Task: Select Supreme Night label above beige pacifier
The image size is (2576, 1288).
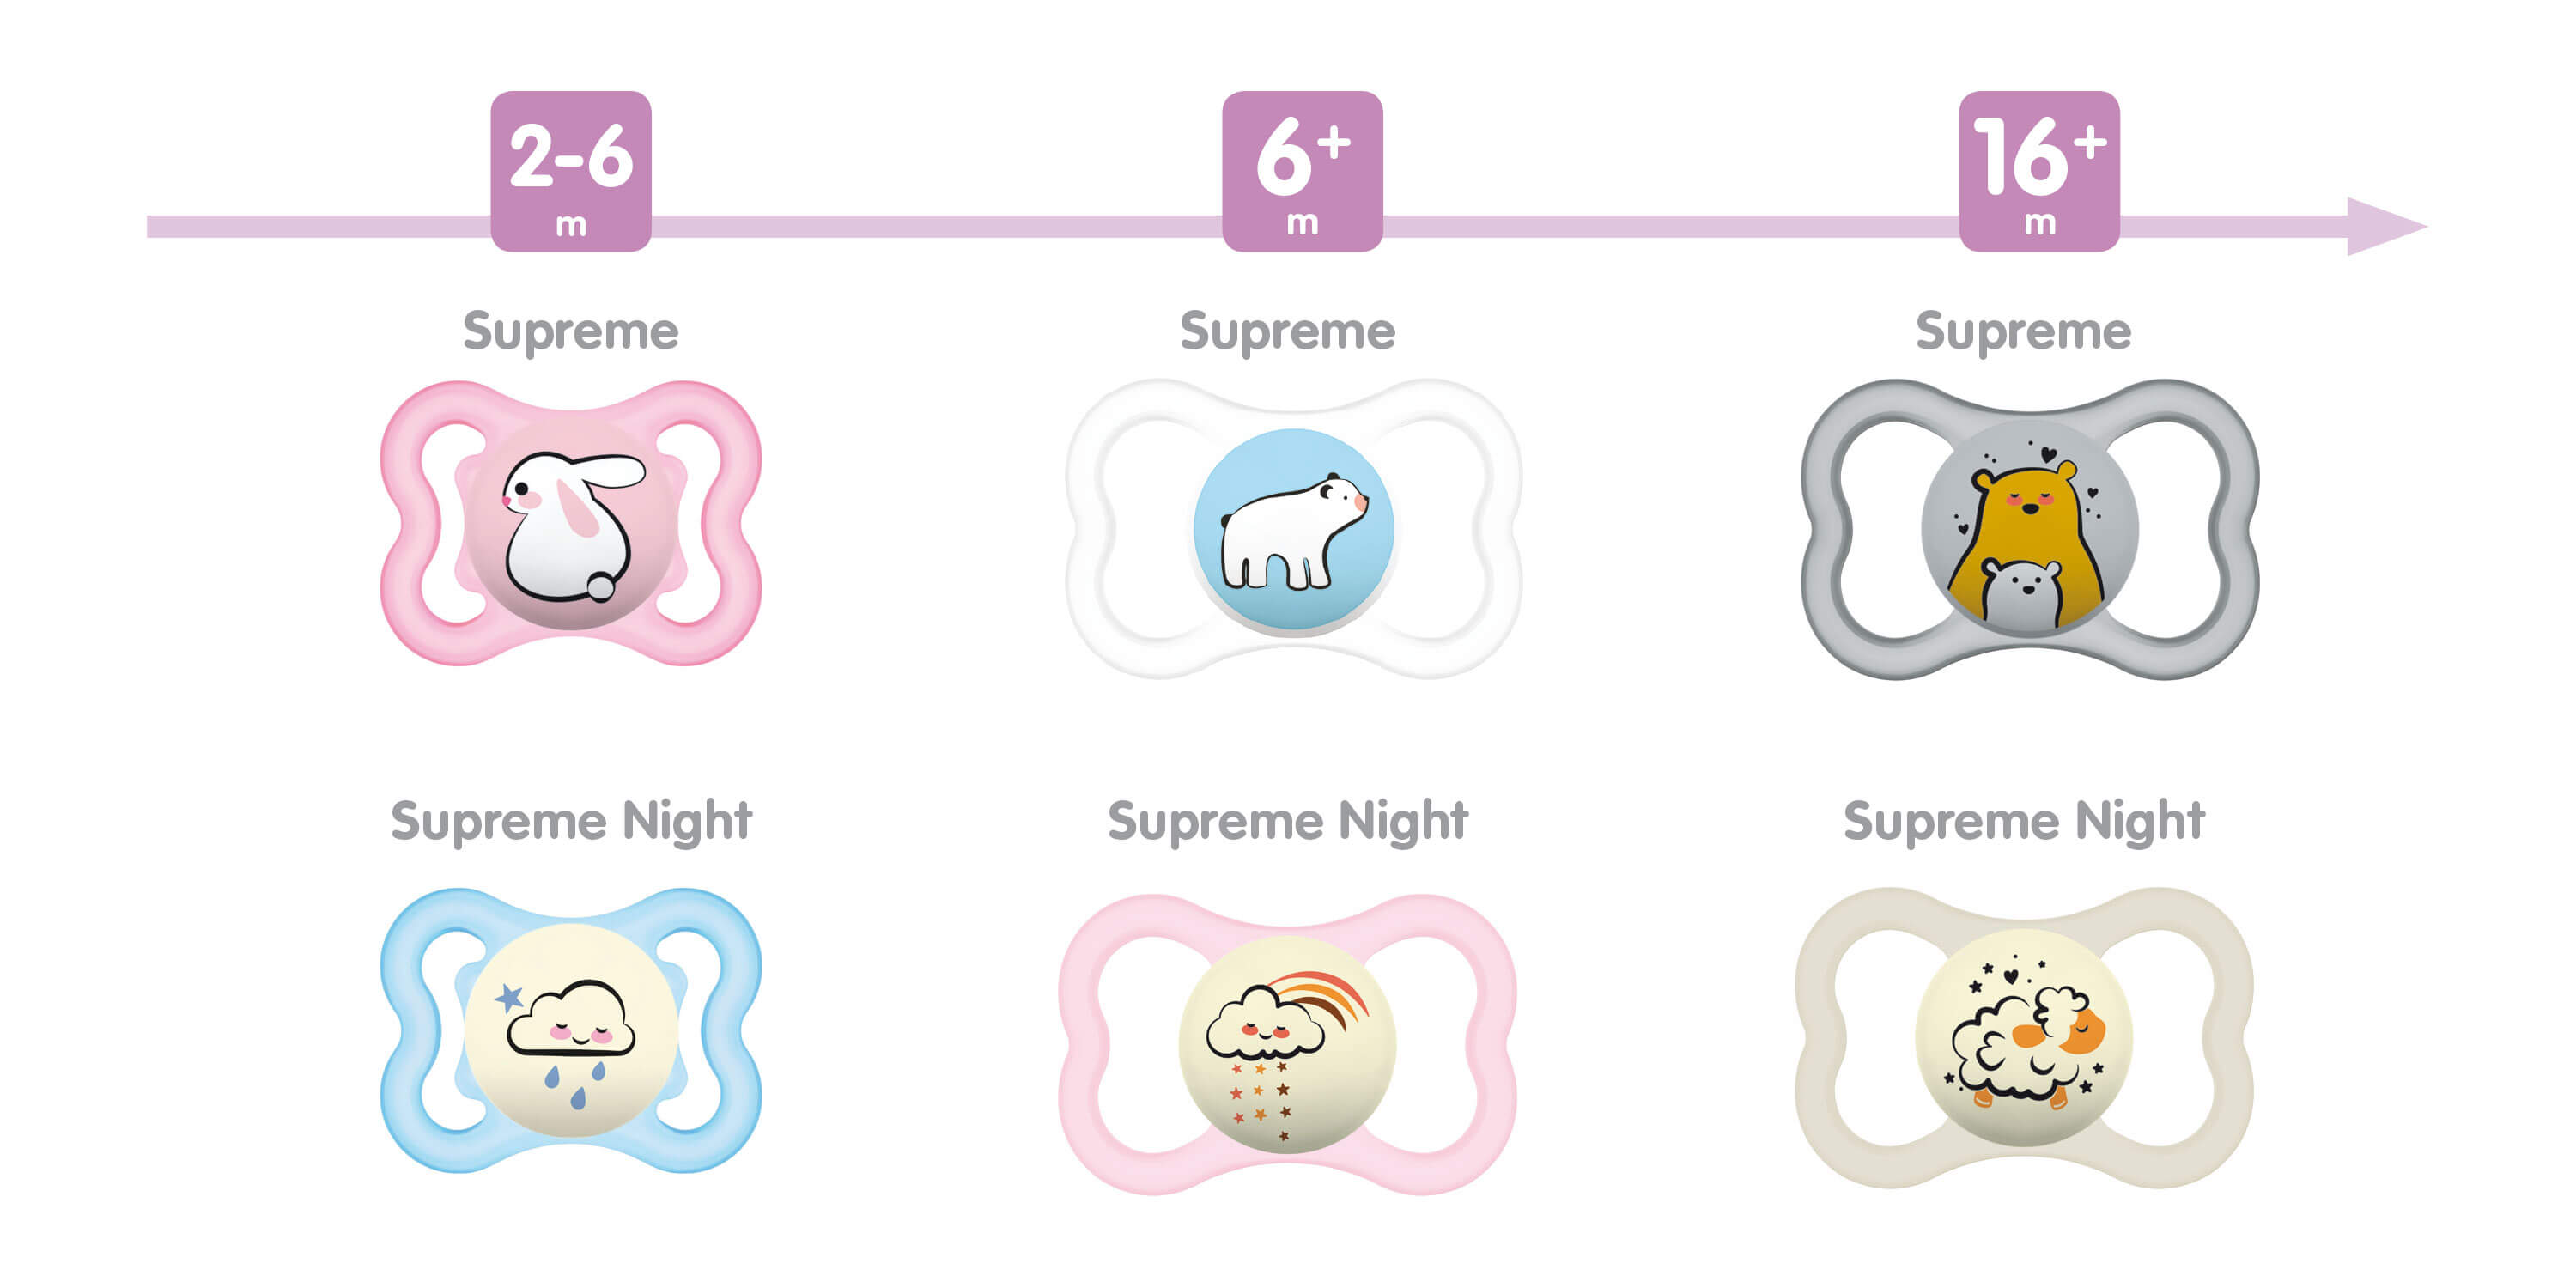Action: [x=2023, y=822]
